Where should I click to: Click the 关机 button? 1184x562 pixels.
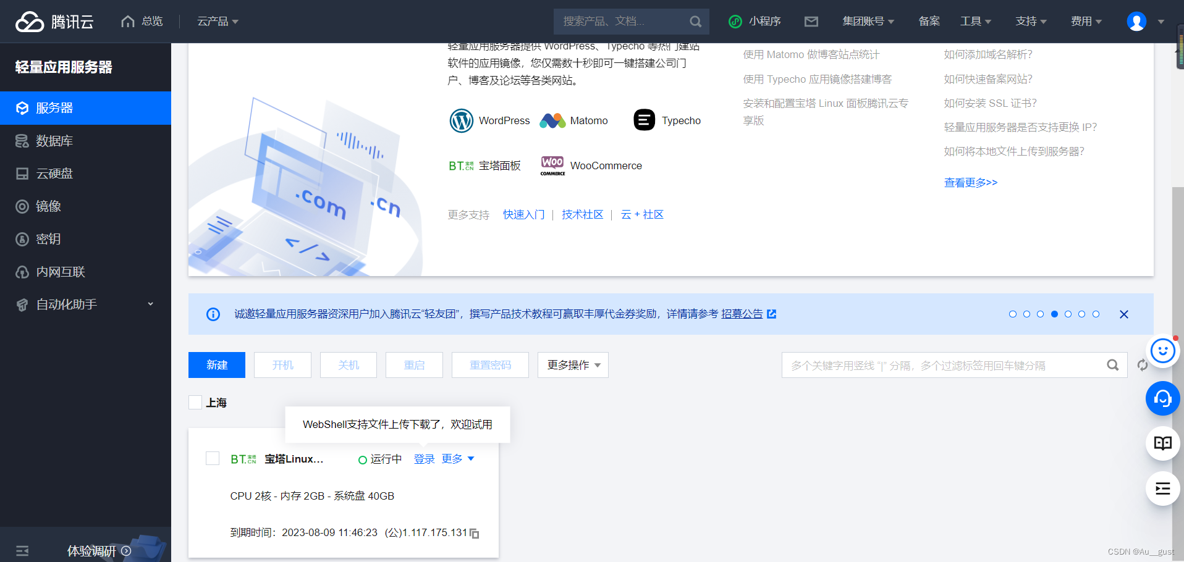coord(349,365)
